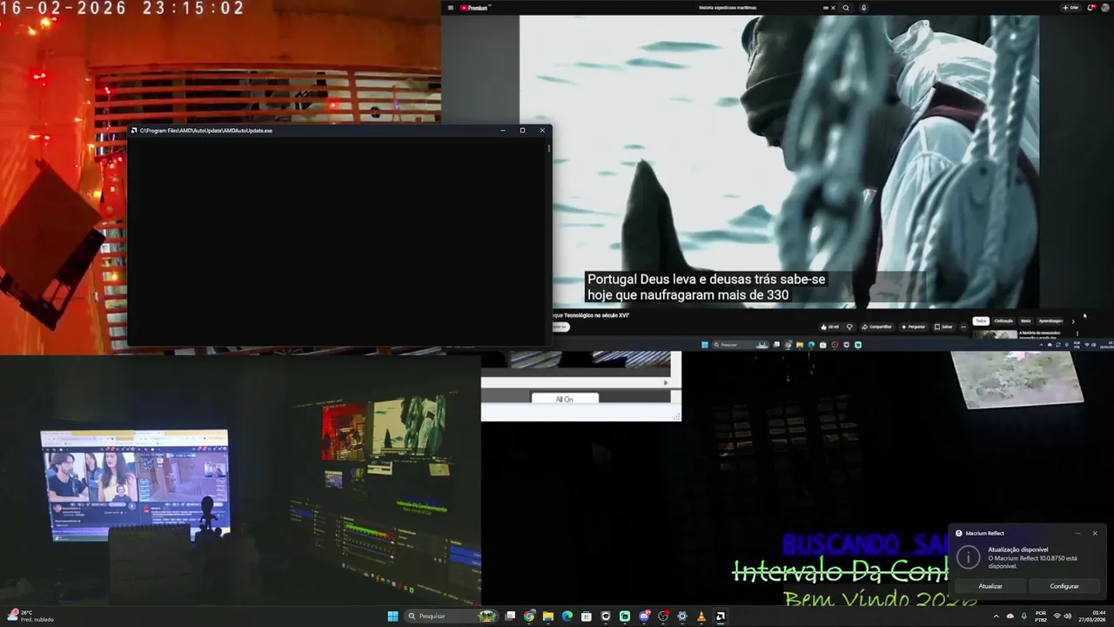Close the AMDAutoUpdate.exe console window

pos(542,131)
